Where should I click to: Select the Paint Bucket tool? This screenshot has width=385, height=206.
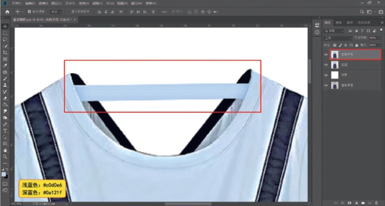[x=5, y=105]
